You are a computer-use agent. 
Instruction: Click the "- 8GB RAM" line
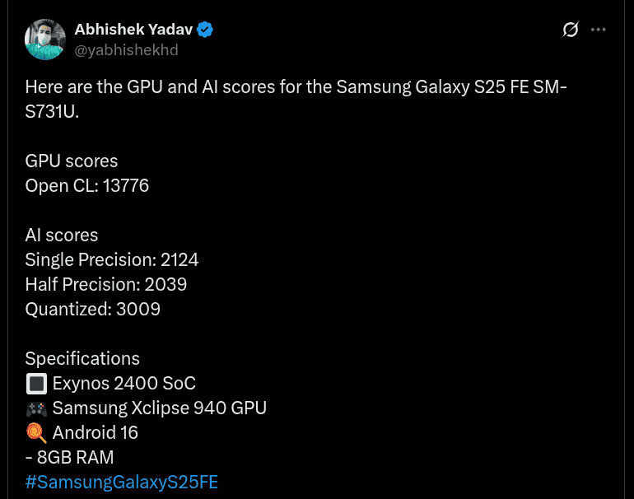tap(70, 457)
